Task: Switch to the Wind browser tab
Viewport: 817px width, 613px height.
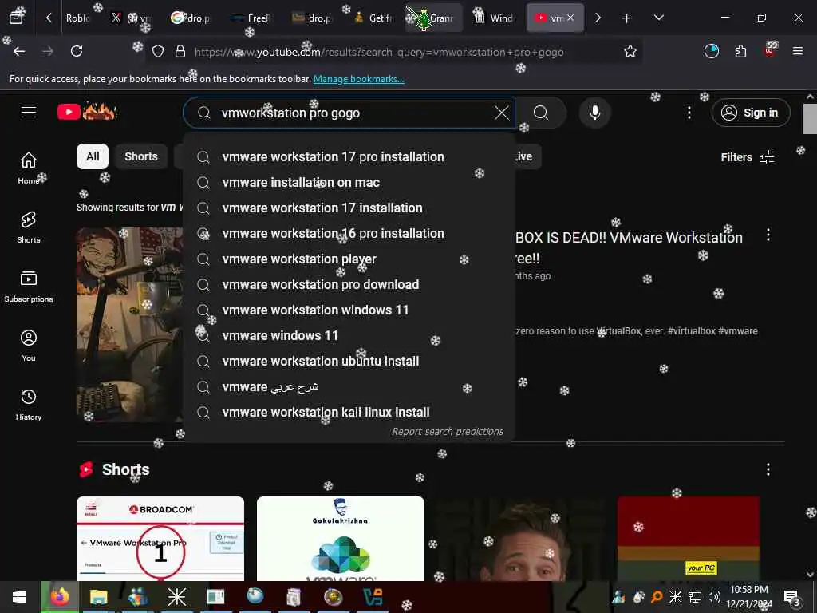Action: point(495,18)
